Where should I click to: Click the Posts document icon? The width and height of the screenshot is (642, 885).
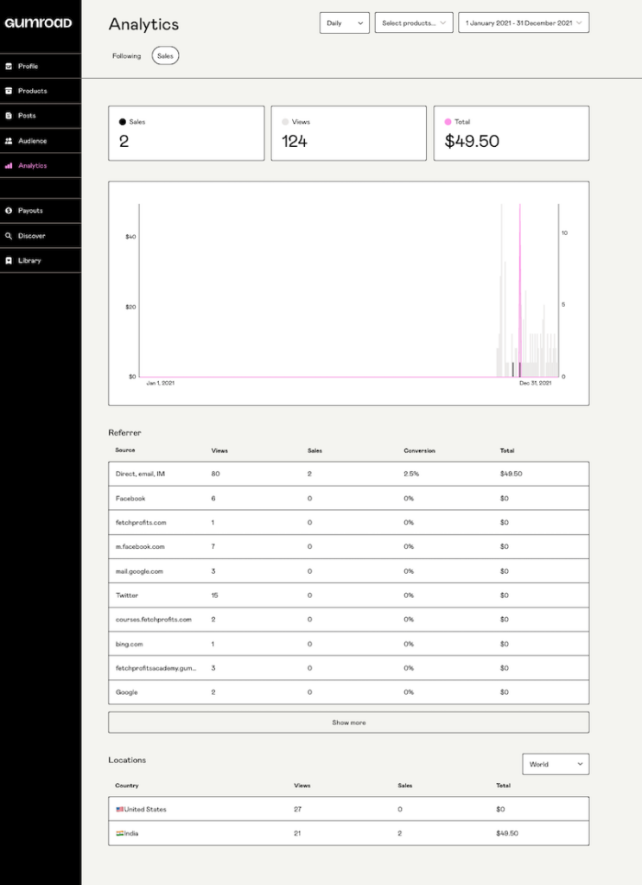point(9,116)
